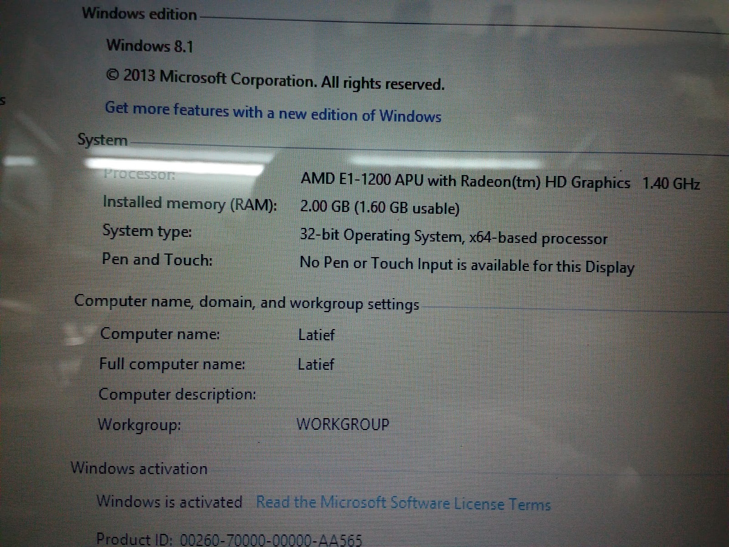Click the "System type:" label
The image size is (729, 547).
147,231
